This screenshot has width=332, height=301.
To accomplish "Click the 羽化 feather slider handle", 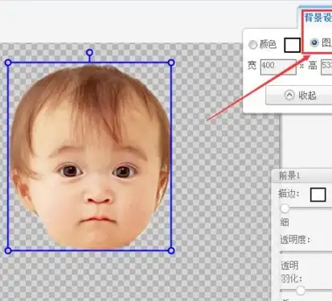I will click(x=301, y=291).
